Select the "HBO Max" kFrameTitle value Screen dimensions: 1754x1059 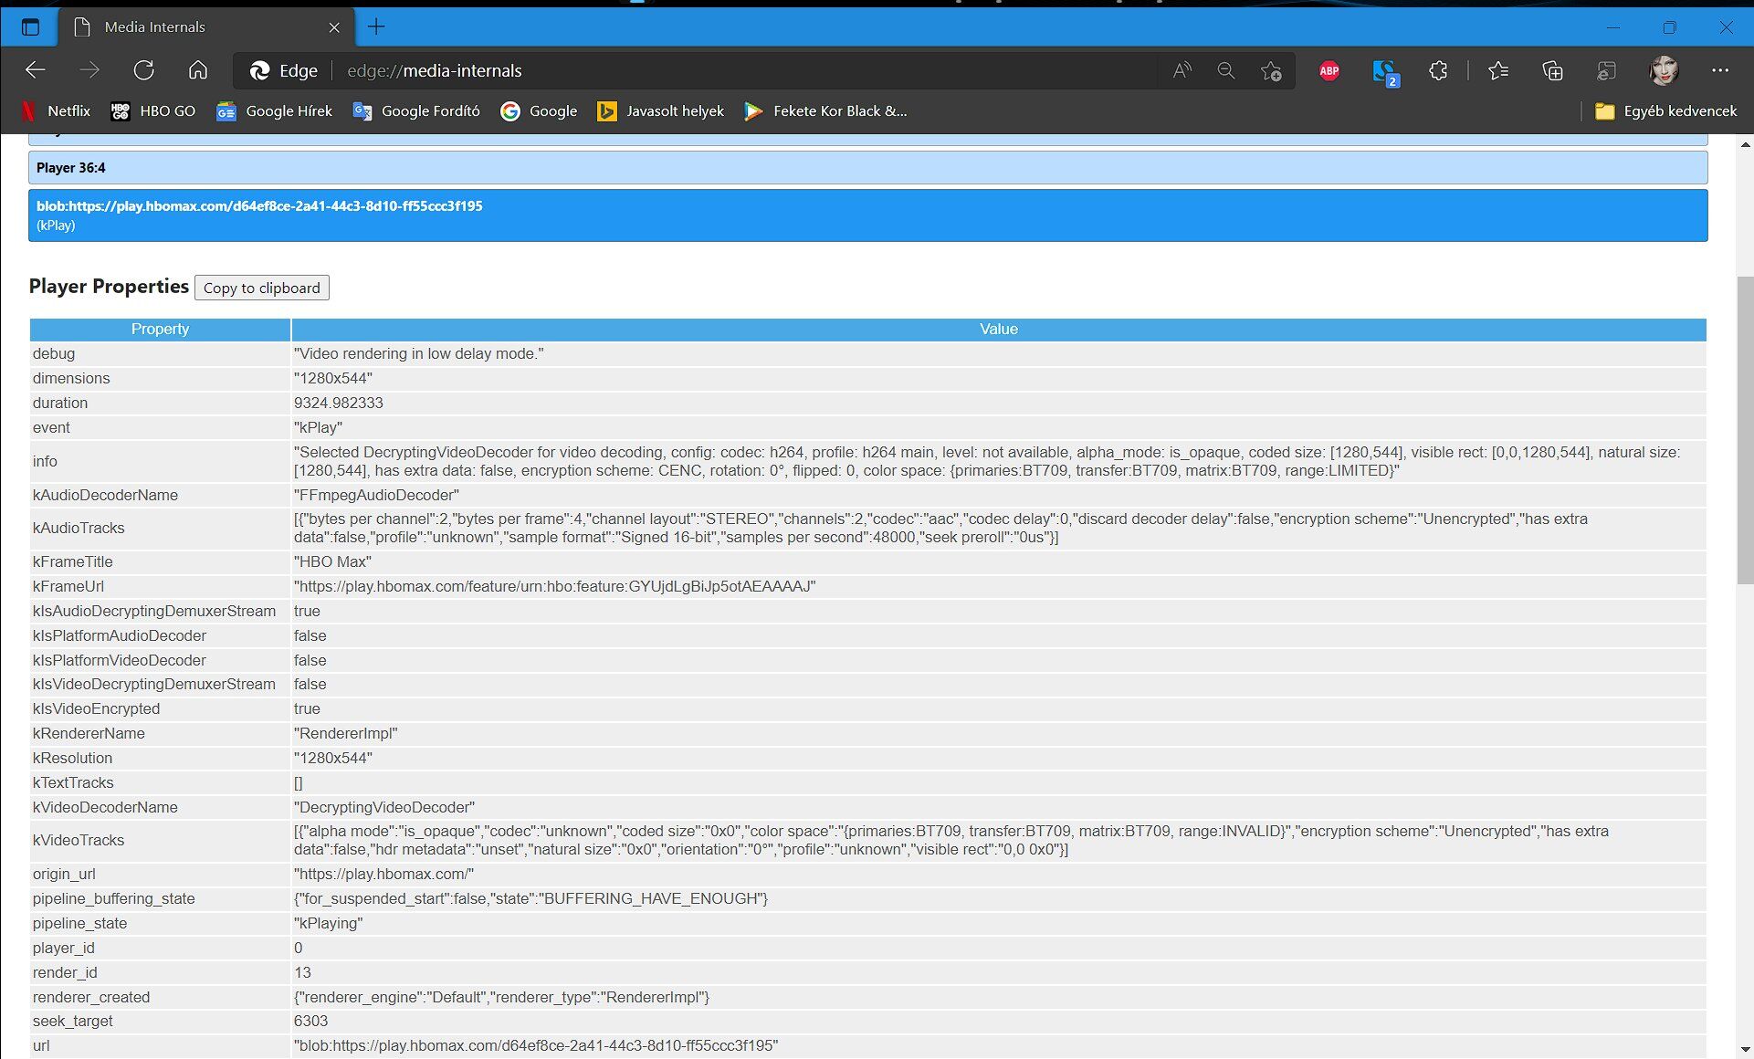(332, 561)
